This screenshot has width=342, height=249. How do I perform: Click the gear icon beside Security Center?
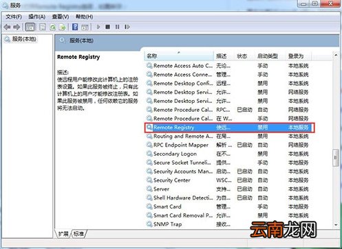tap(149, 180)
